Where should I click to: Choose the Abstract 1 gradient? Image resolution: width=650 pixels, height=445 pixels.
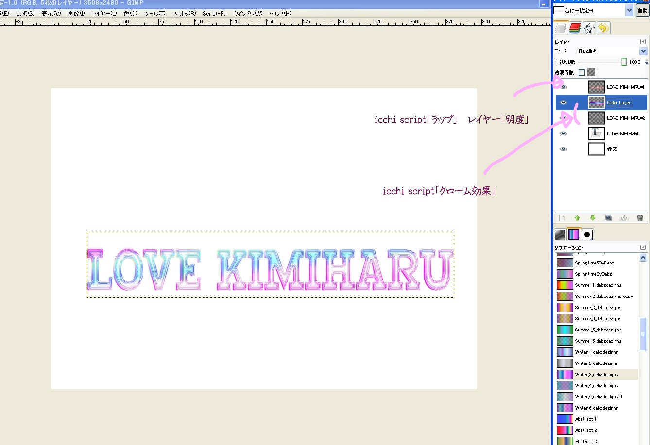click(x=597, y=419)
